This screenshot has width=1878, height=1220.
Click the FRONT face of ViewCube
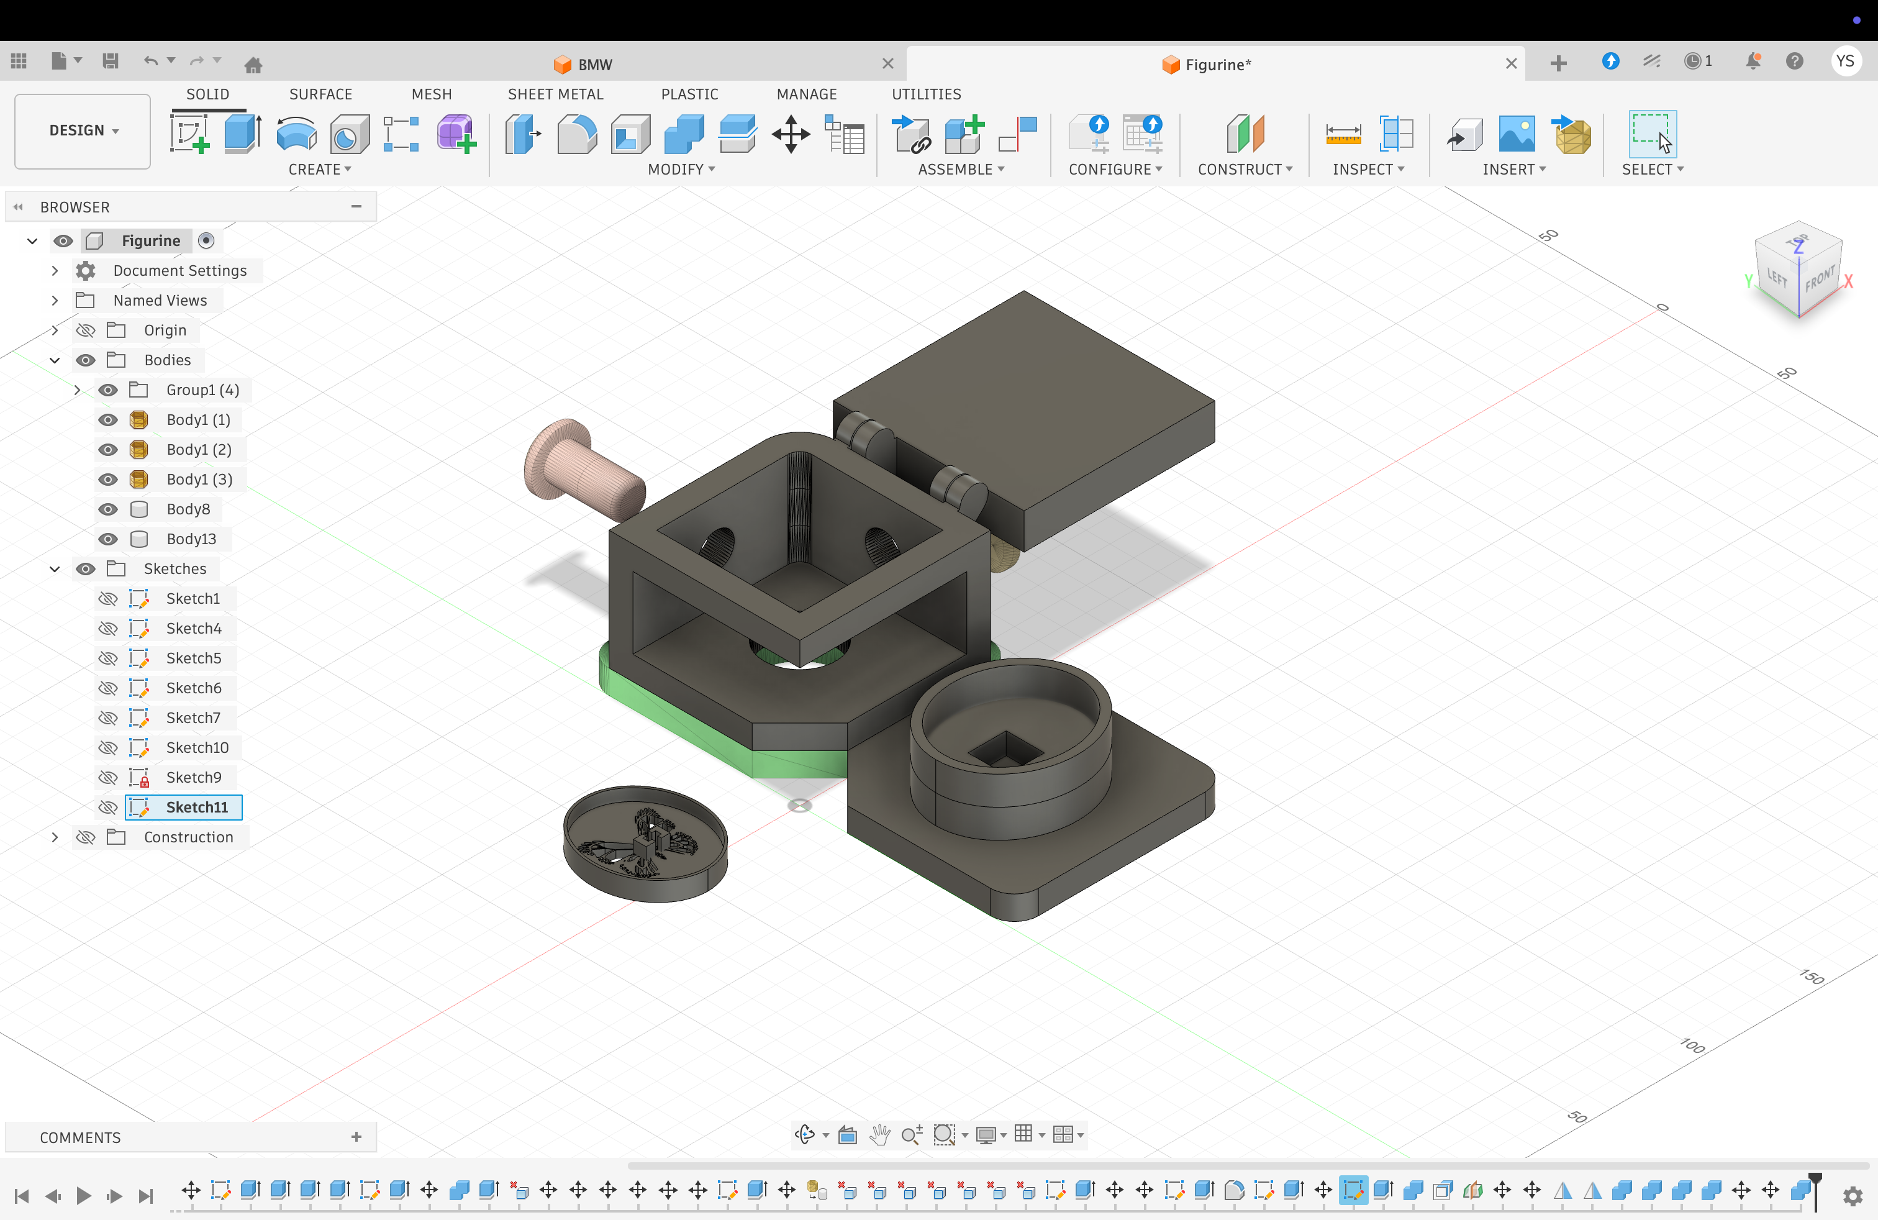[1819, 280]
